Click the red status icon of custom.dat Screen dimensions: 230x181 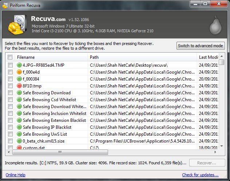19,147
